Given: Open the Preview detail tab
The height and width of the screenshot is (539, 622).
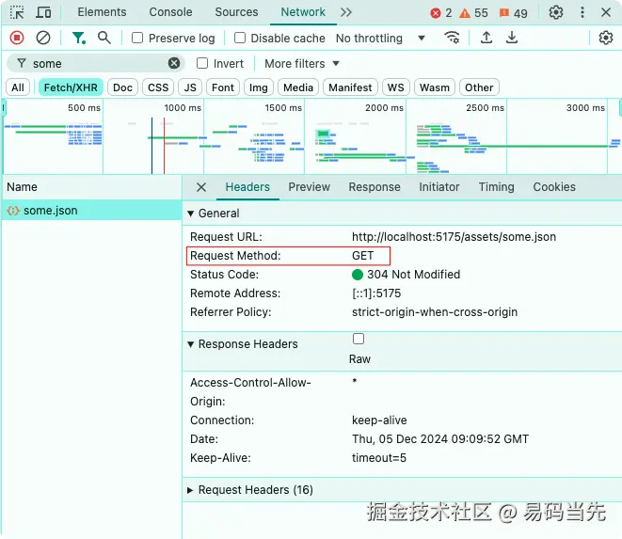Looking at the screenshot, I should pos(309,187).
